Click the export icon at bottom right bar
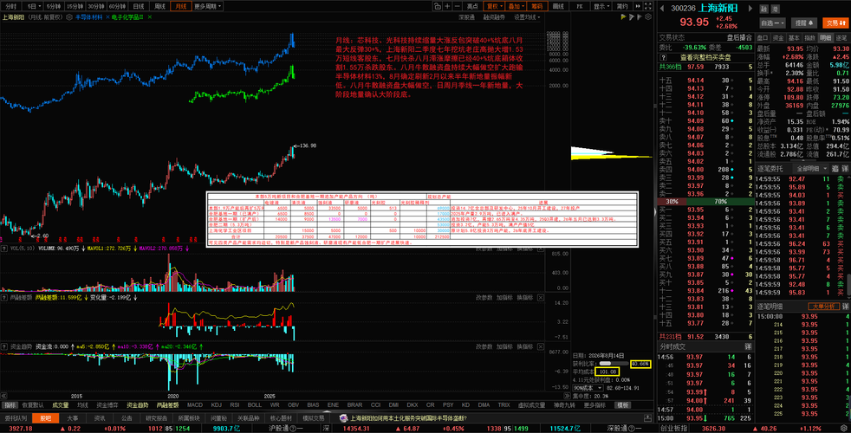 [647, 418]
